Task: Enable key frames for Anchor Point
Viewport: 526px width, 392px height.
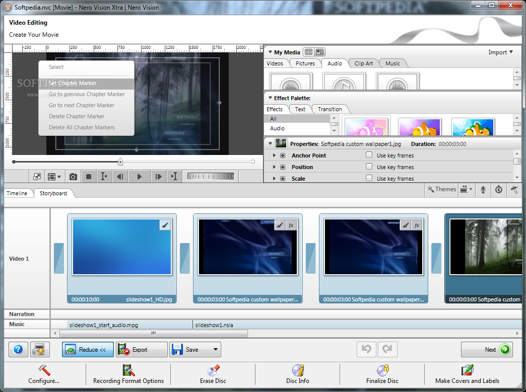Action: click(369, 155)
